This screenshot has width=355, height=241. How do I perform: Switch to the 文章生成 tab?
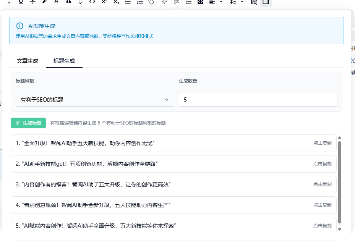pos(28,61)
